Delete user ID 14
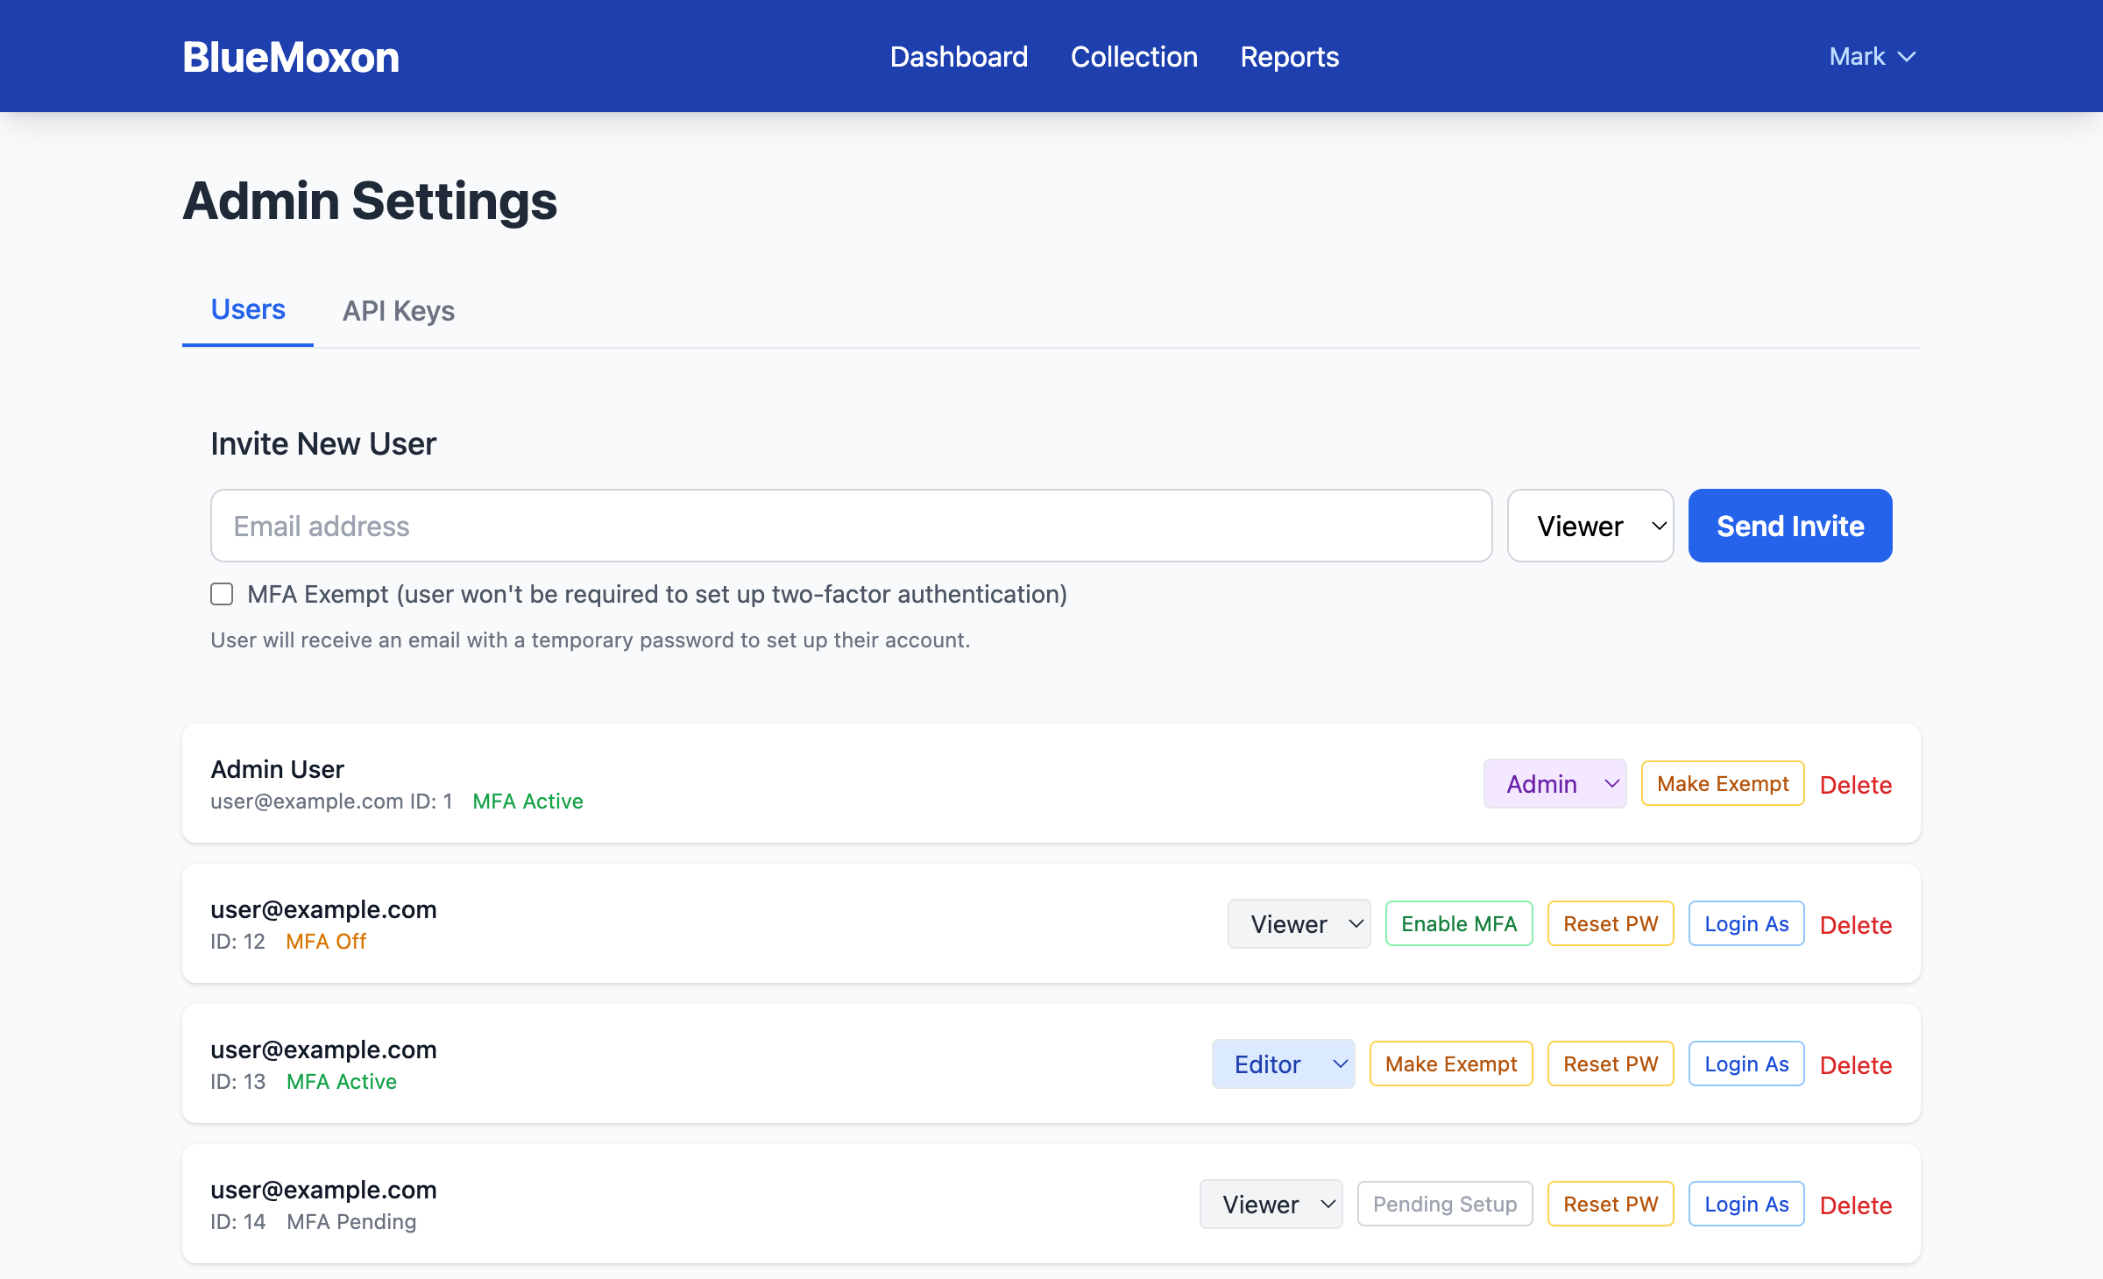 pos(1855,1205)
